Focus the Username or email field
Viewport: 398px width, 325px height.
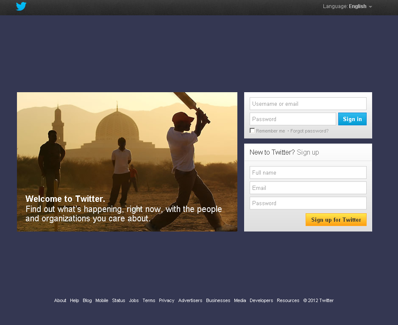pyautogui.click(x=308, y=104)
